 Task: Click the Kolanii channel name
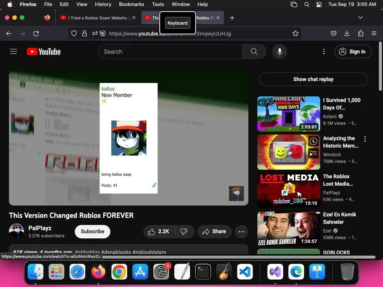click(x=330, y=117)
